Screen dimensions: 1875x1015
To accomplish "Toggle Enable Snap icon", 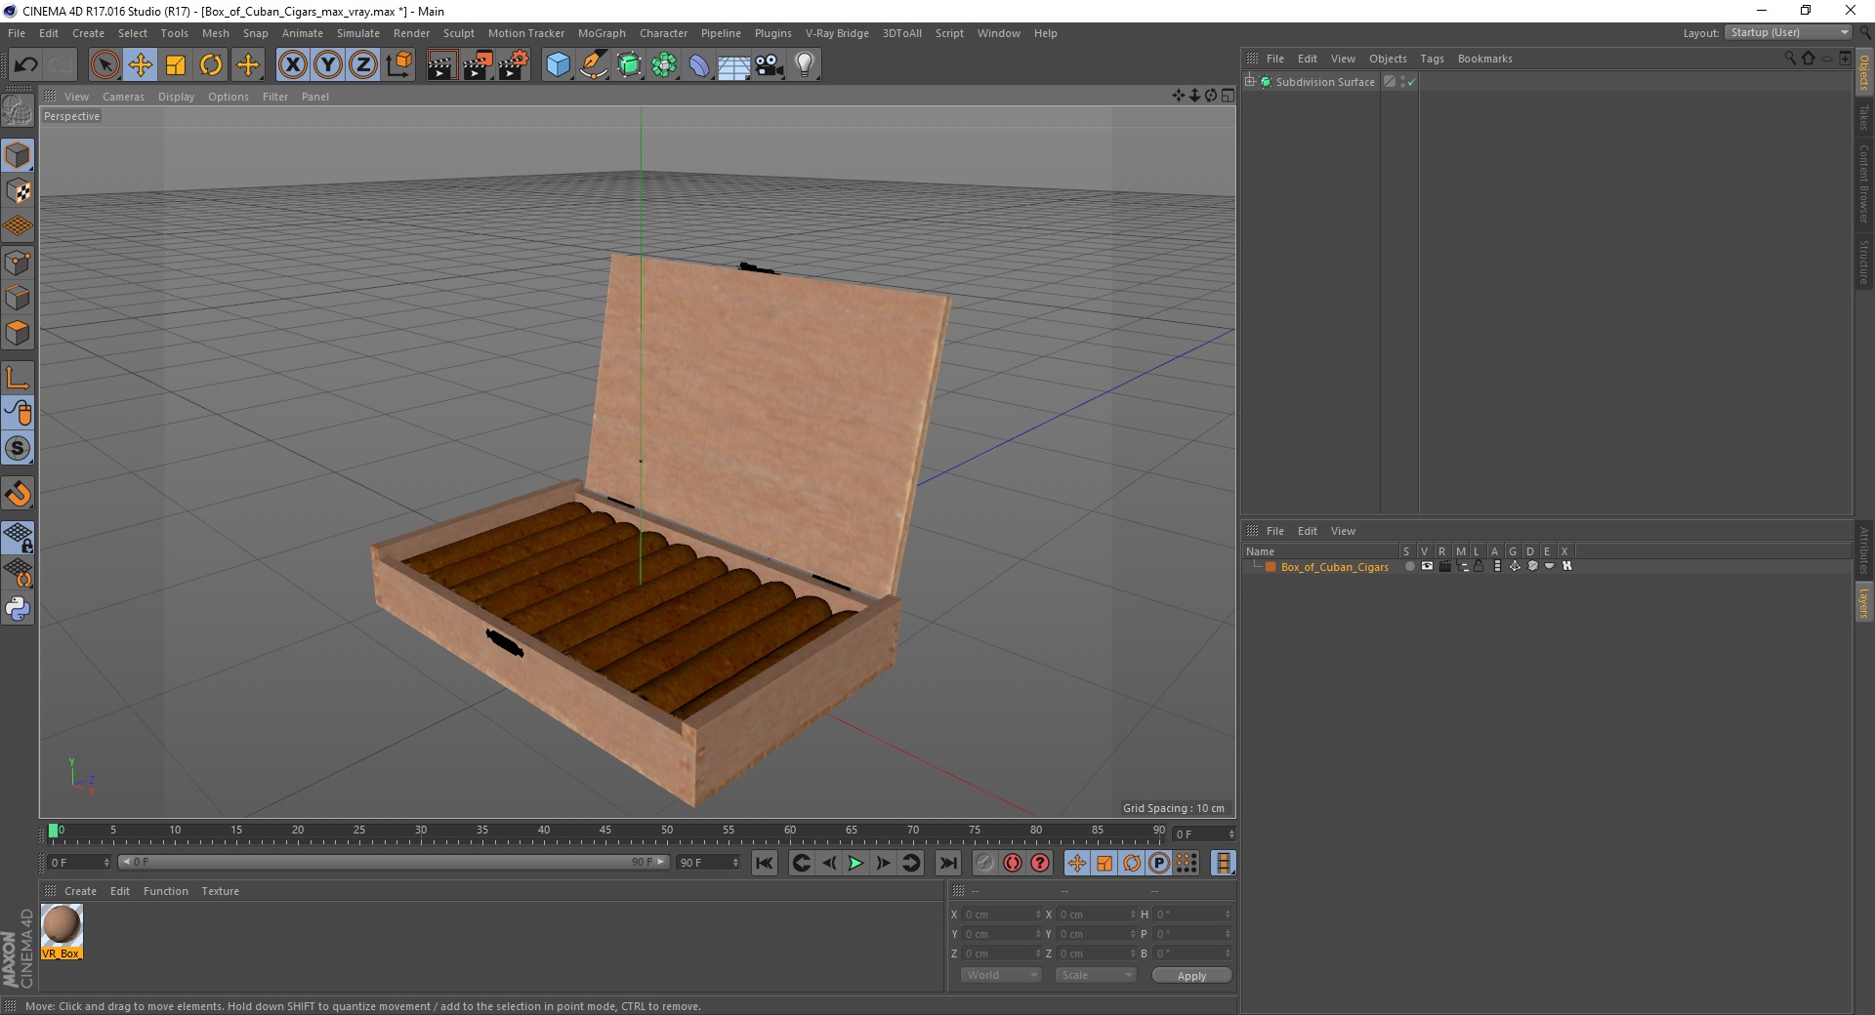I will coord(18,494).
